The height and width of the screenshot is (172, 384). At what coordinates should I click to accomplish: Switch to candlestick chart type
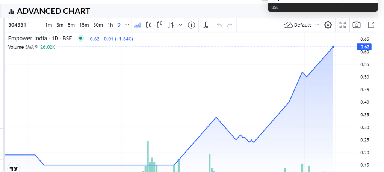pyautogui.click(x=149, y=25)
